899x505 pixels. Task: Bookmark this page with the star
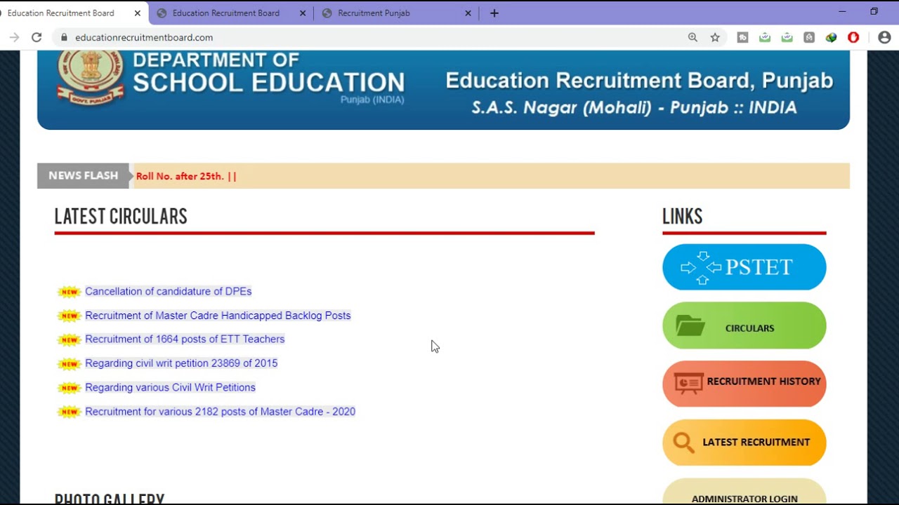tap(715, 37)
